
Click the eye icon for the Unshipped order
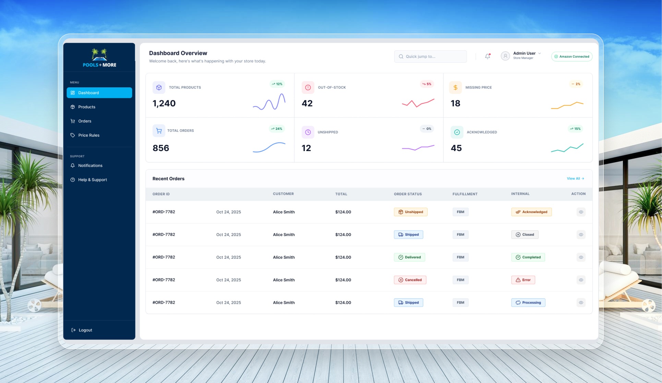pyautogui.click(x=581, y=212)
